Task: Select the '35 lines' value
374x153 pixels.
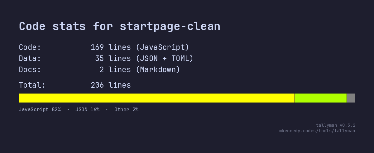Action: pos(113,59)
